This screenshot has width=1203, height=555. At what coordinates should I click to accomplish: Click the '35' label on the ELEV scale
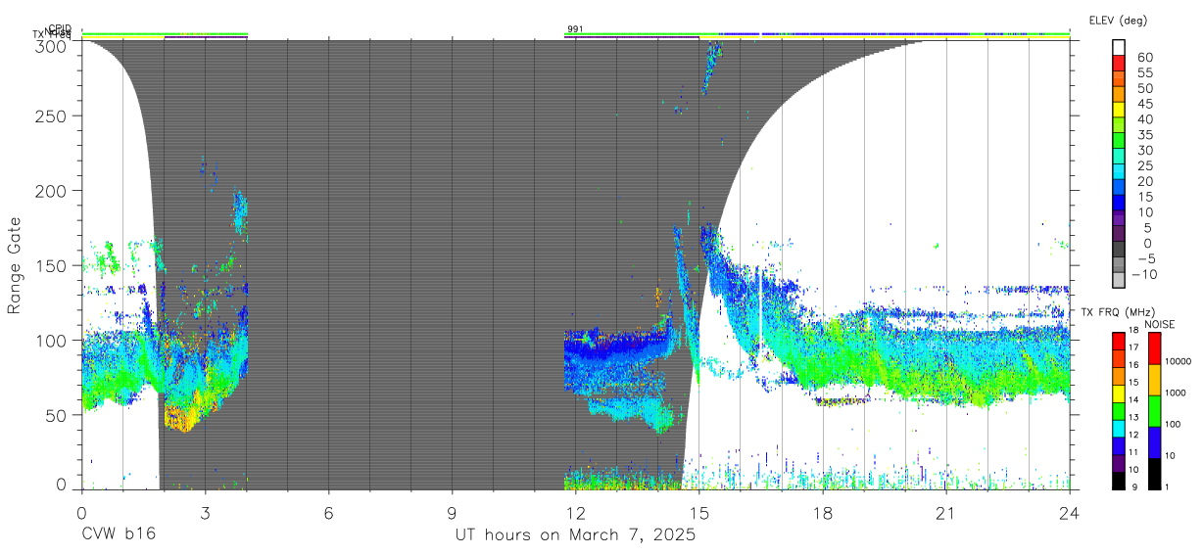pos(1144,135)
